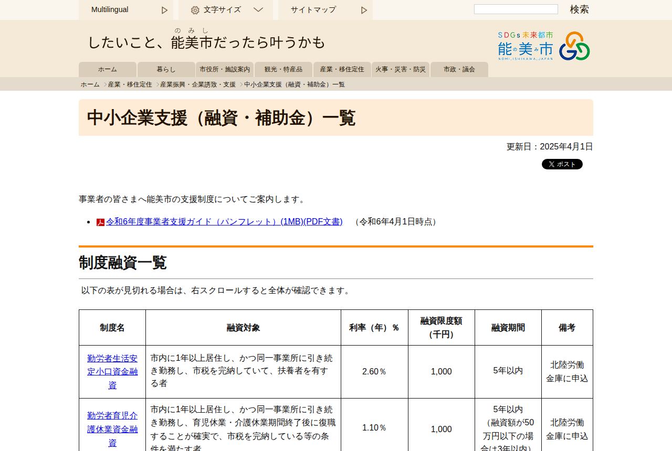Open the 産業・移住定住 tab
Image resolution: width=672 pixels, height=451 pixels.
(x=342, y=69)
